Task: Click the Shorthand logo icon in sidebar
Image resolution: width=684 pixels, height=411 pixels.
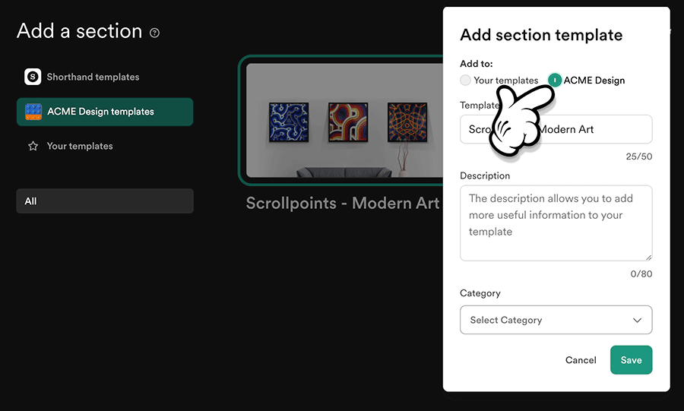Action: point(33,77)
